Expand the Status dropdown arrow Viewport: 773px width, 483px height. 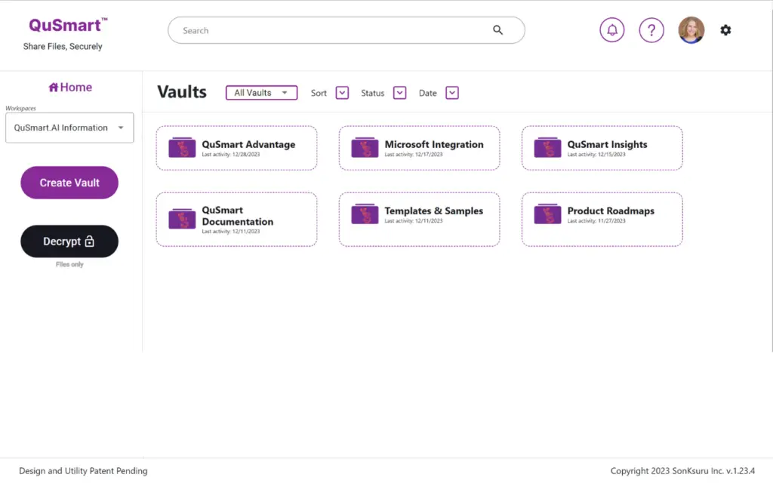(400, 93)
